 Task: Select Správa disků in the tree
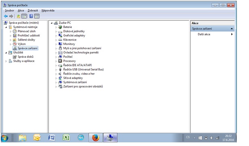(x=26, y=57)
